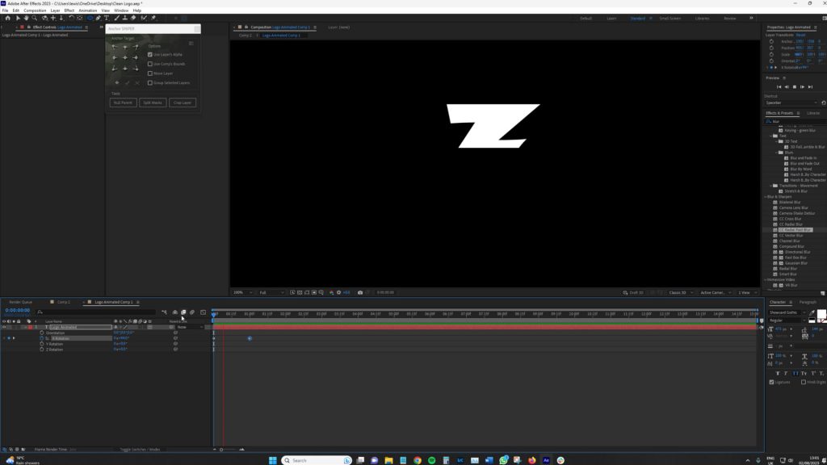Select the Clone Stamp tool

[125, 18]
